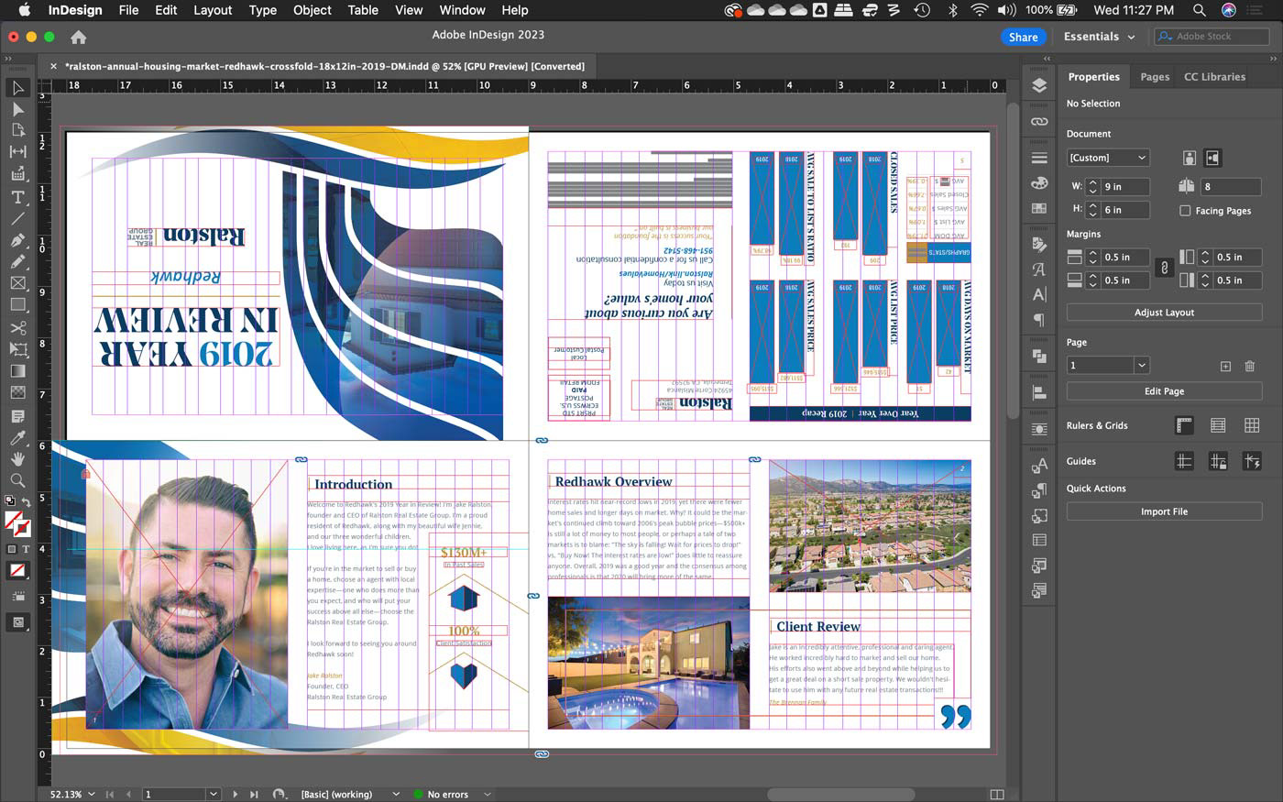This screenshot has height=802, width=1283.
Task: Toggle Show Document Grid button
Action: click(1252, 425)
